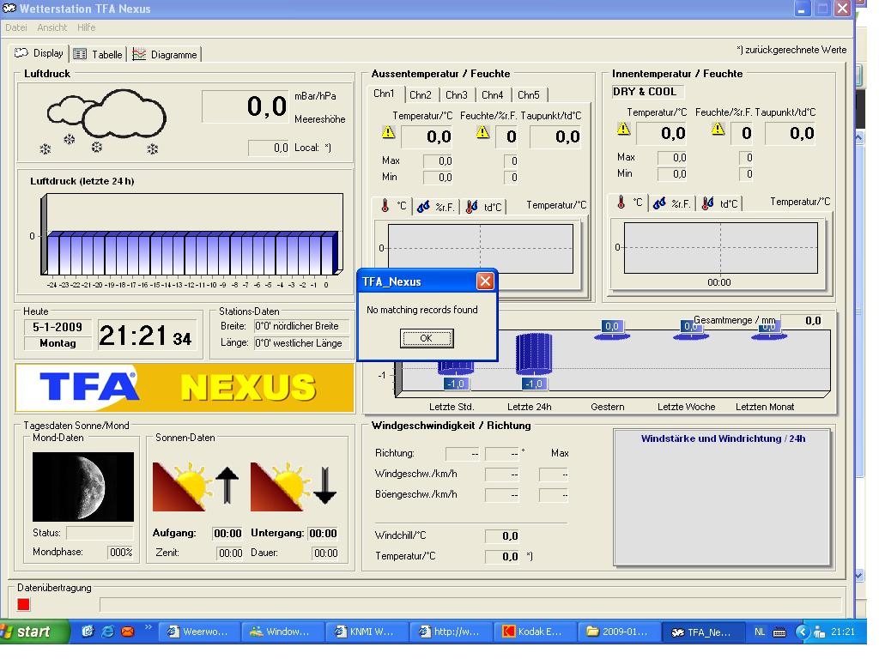The image size is (879, 659).
Task: Select indoor %r.F. humidity graph tab
Action: click(x=672, y=203)
